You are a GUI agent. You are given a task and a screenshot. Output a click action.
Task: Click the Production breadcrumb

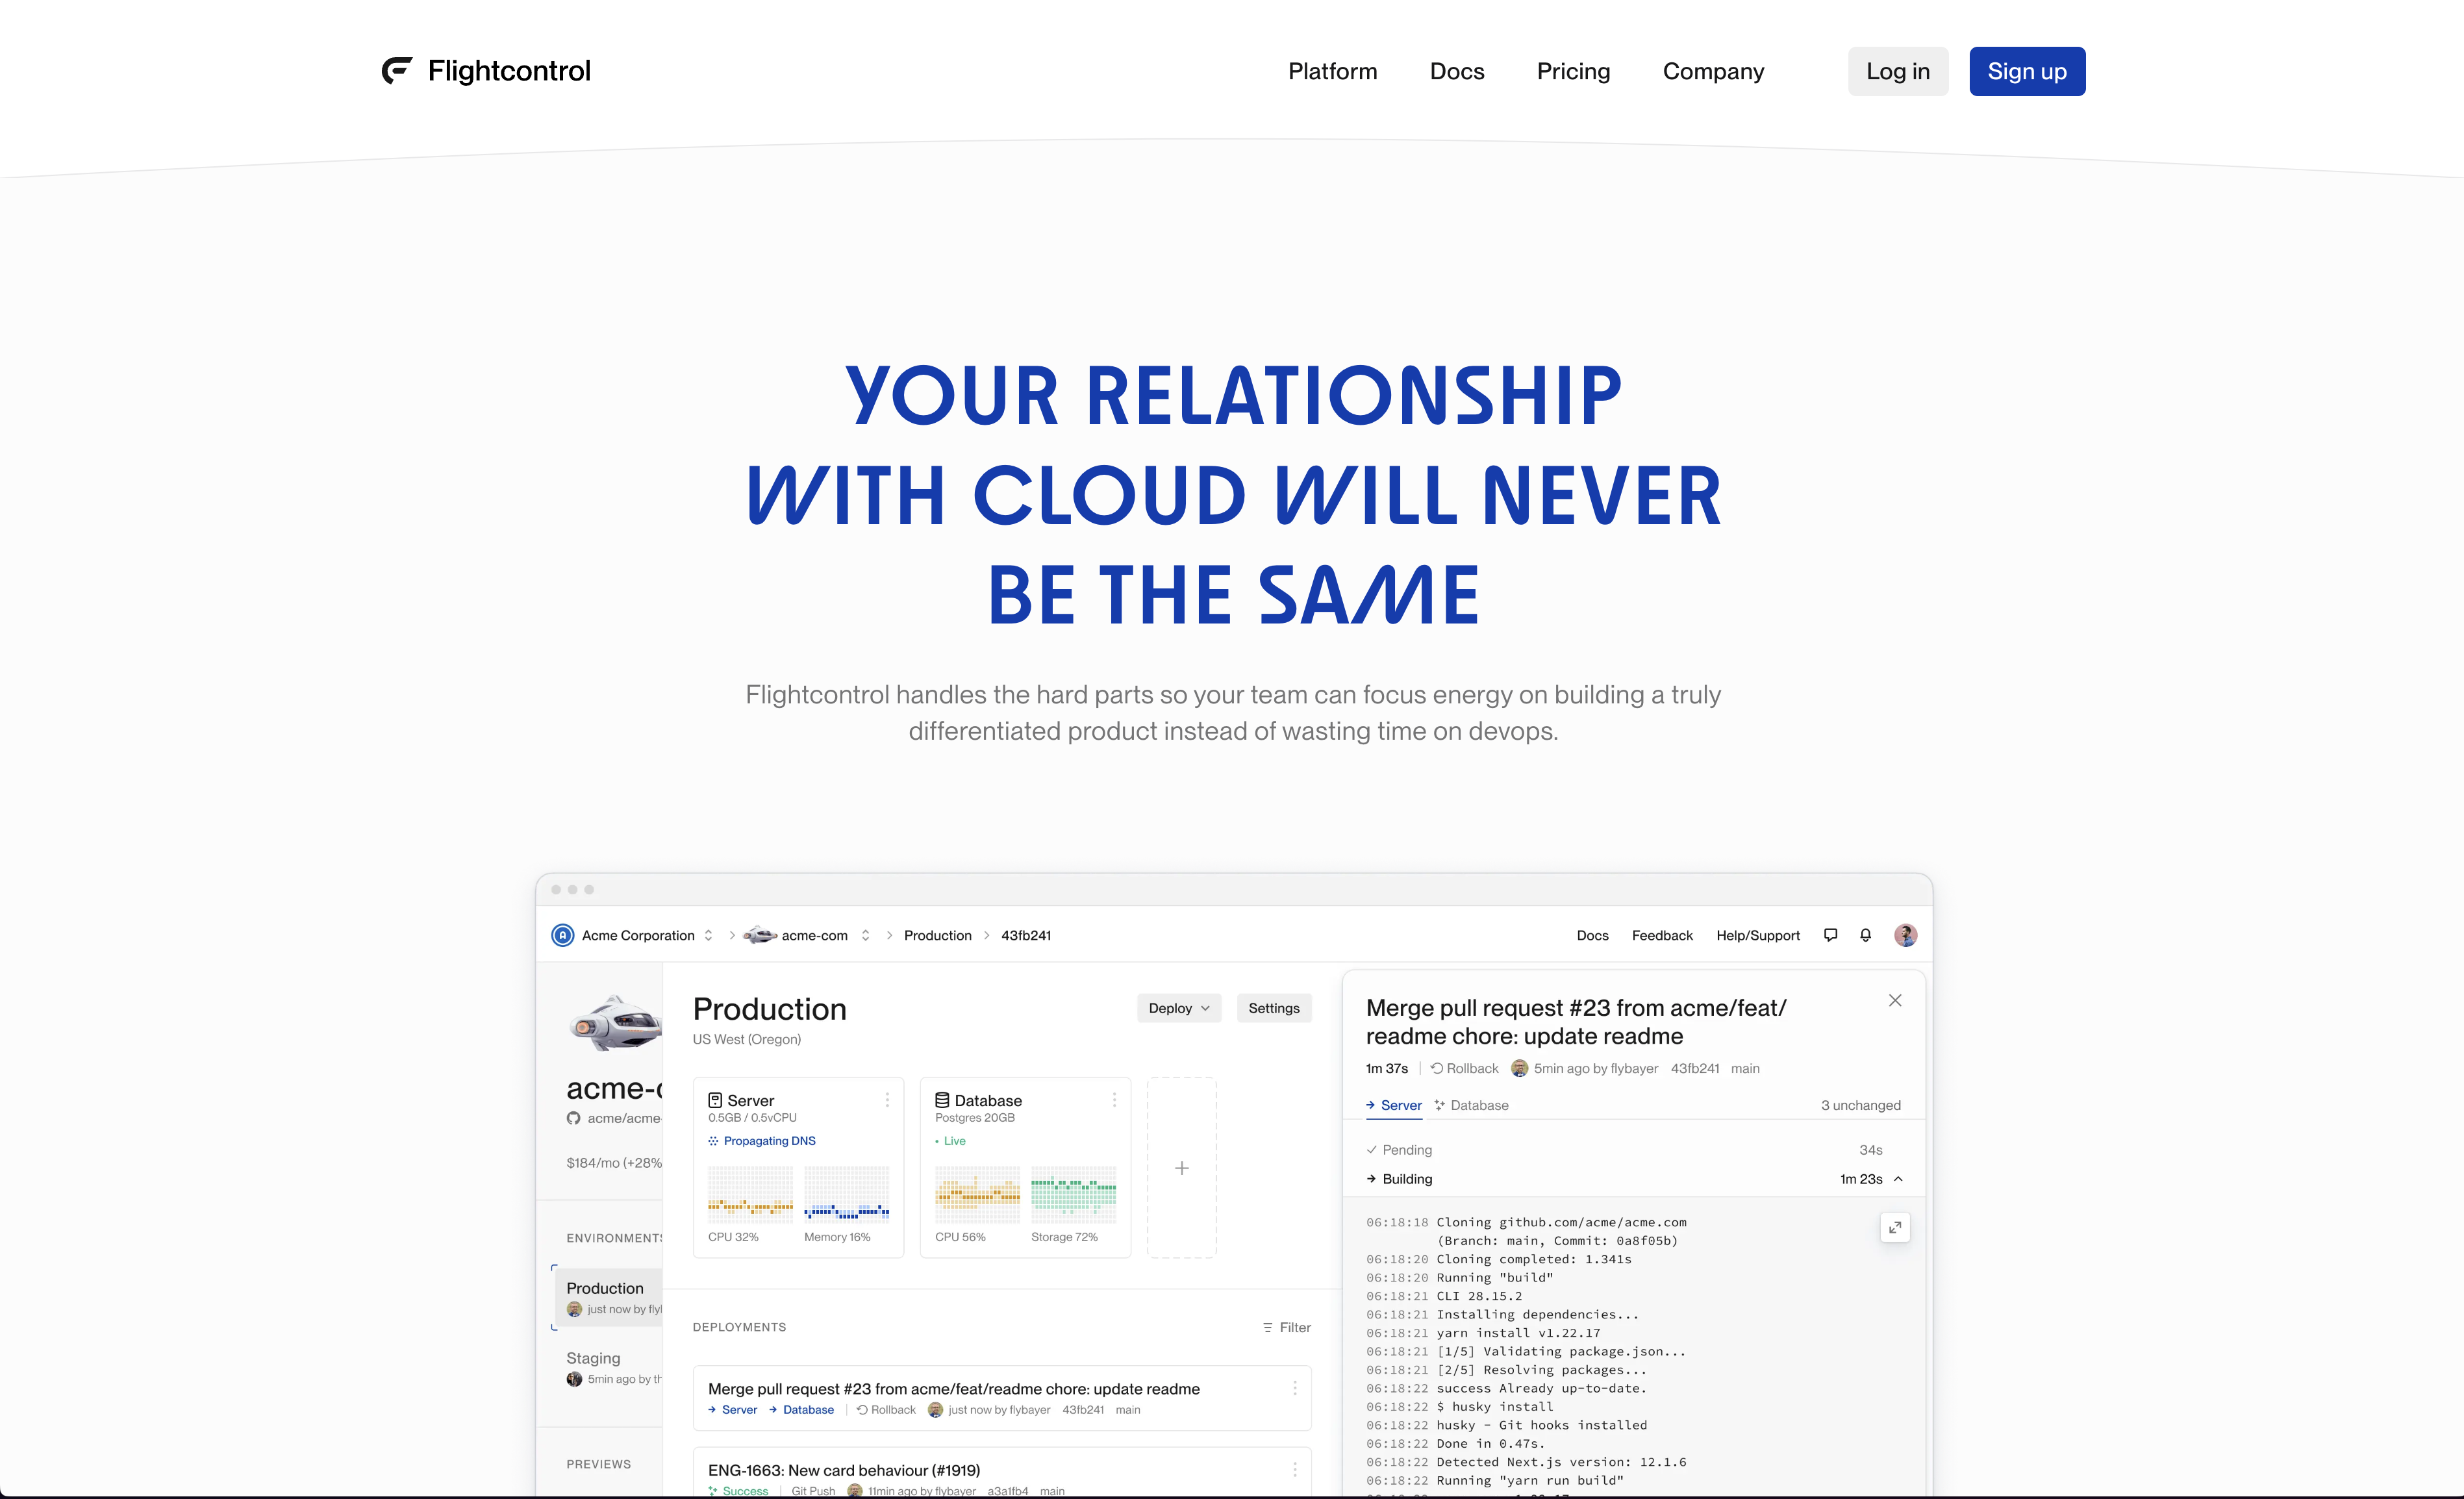point(937,935)
